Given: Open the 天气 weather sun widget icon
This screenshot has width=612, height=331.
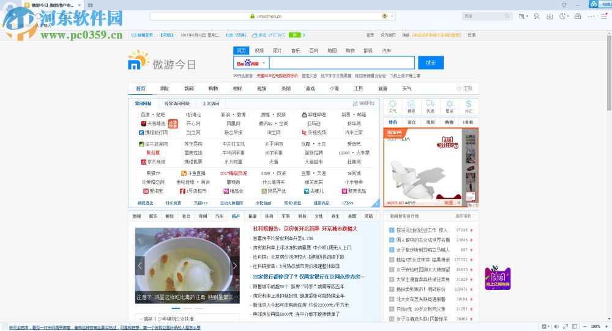Looking at the screenshot, I should point(392,106).
